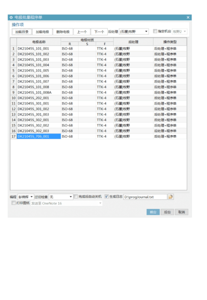
Task: Select row DK21045S_202_001 in the table
Action: click(x=98, y=98)
